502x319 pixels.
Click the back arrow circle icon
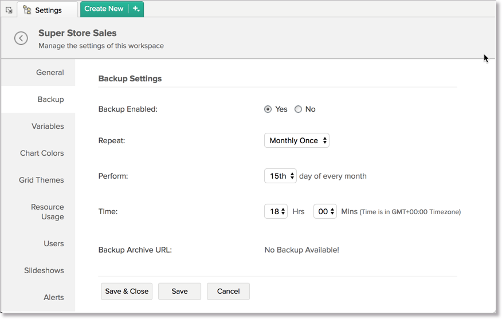tap(21, 38)
